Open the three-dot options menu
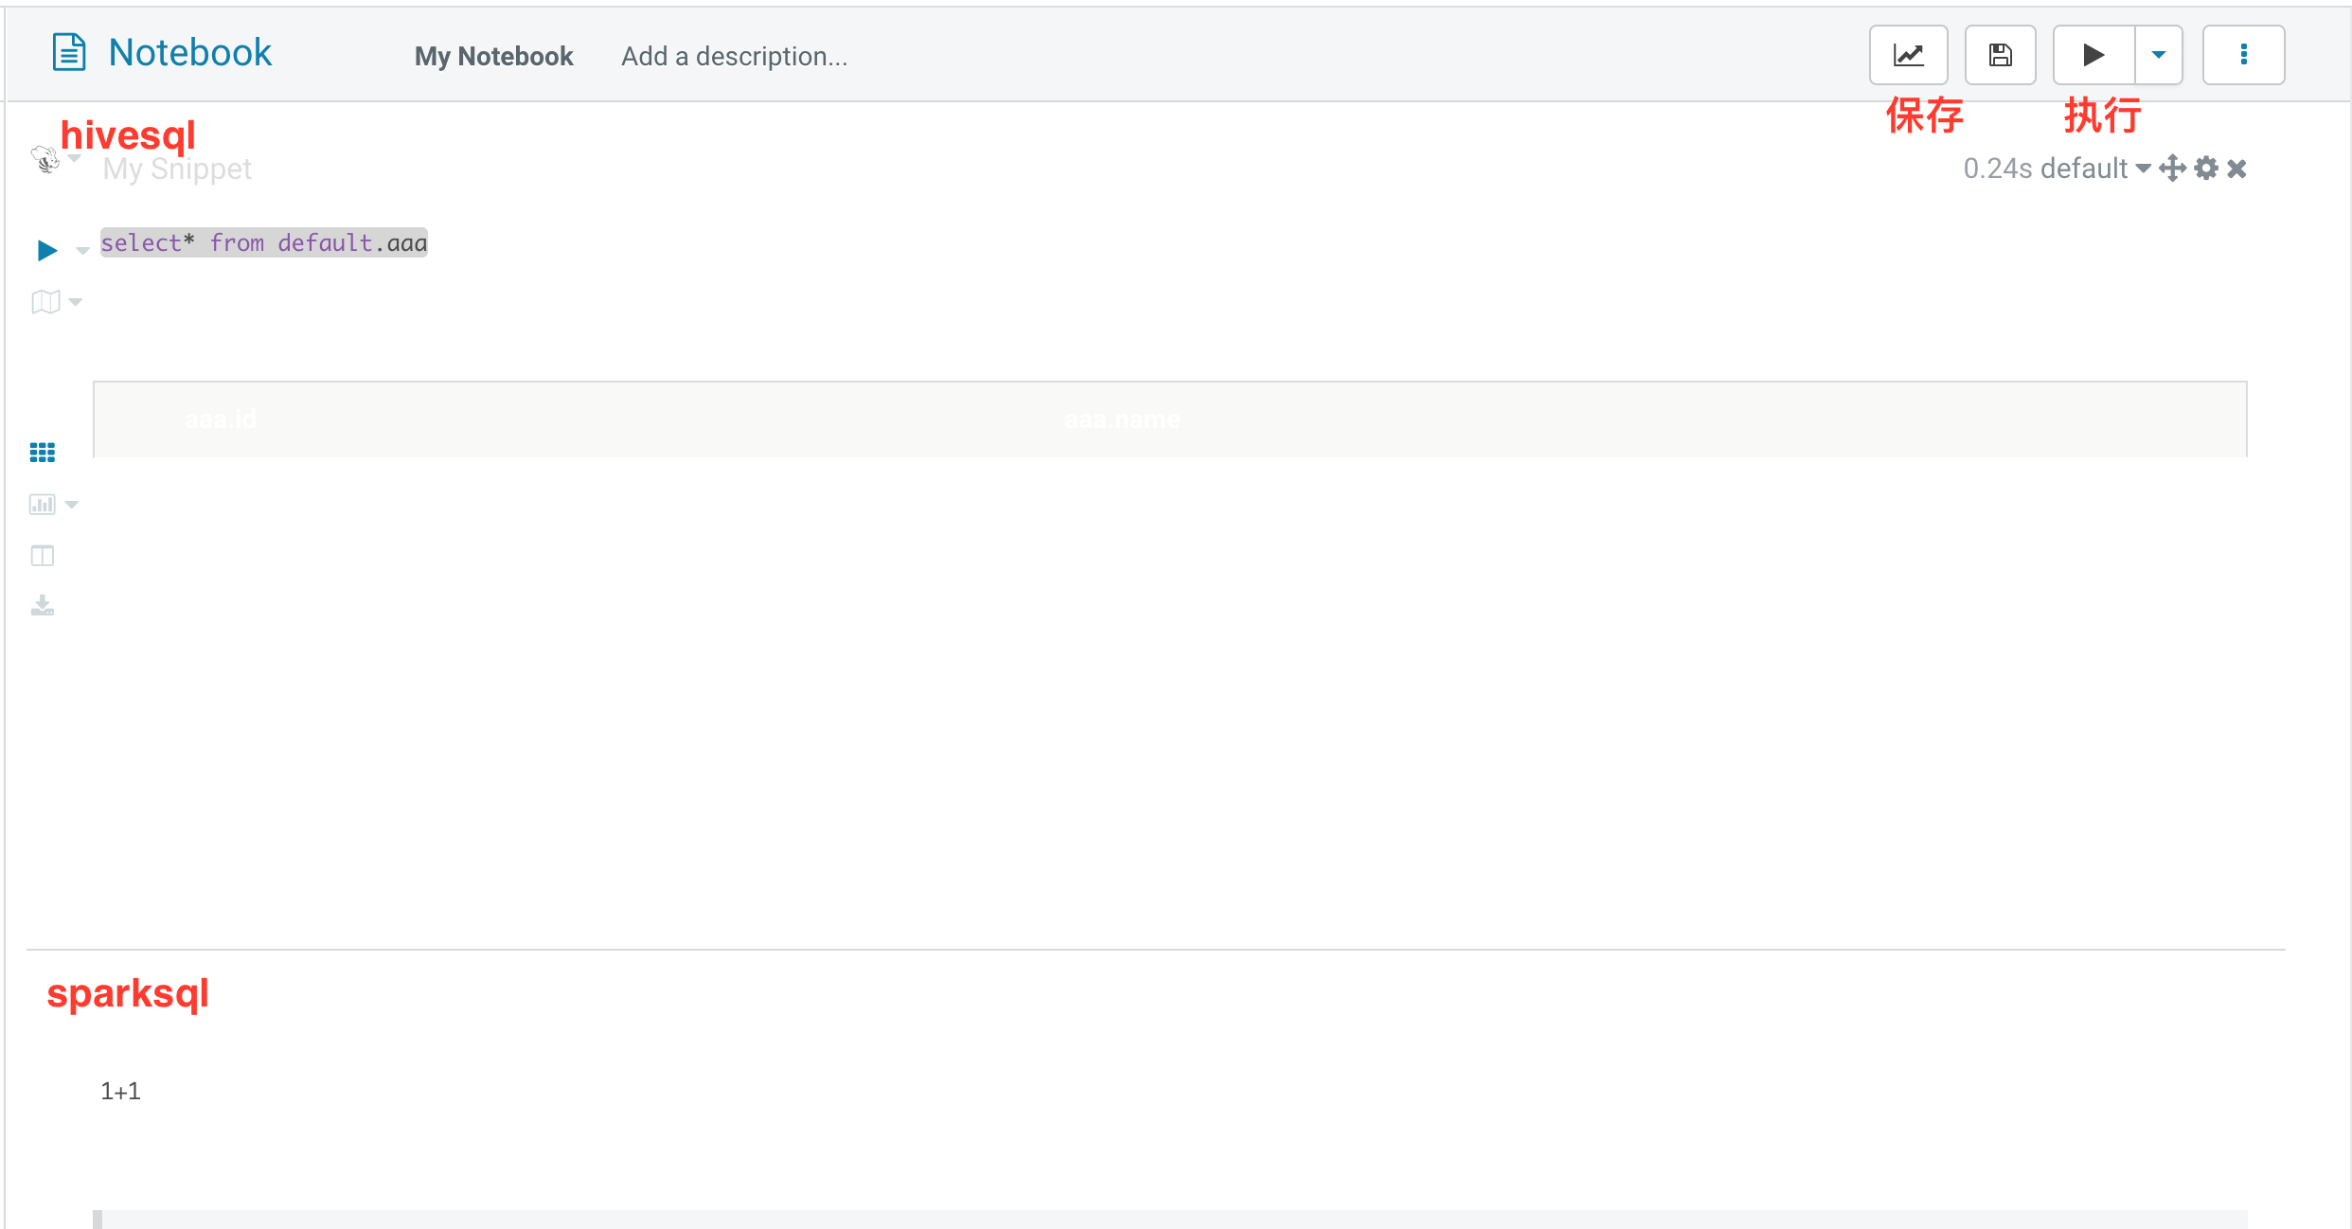2352x1229 pixels. pyautogui.click(x=2244, y=54)
